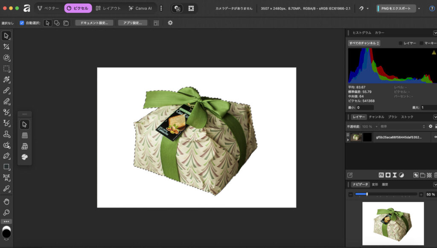Screen dimensions: 437x248
Task: Click the ドキュメント設定... button
Action: pos(94,23)
